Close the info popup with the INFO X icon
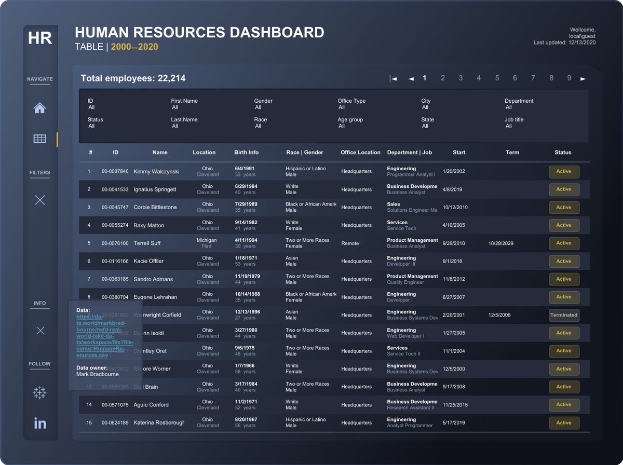 [40, 330]
